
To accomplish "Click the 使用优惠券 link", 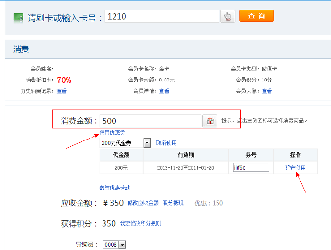I will [x=113, y=132].
